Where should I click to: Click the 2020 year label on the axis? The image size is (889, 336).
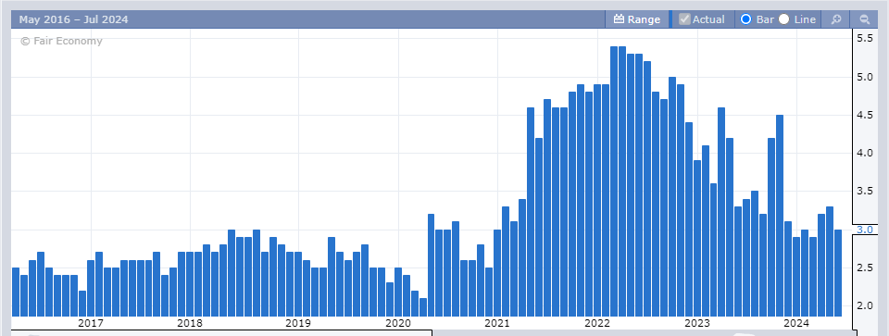pos(397,323)
